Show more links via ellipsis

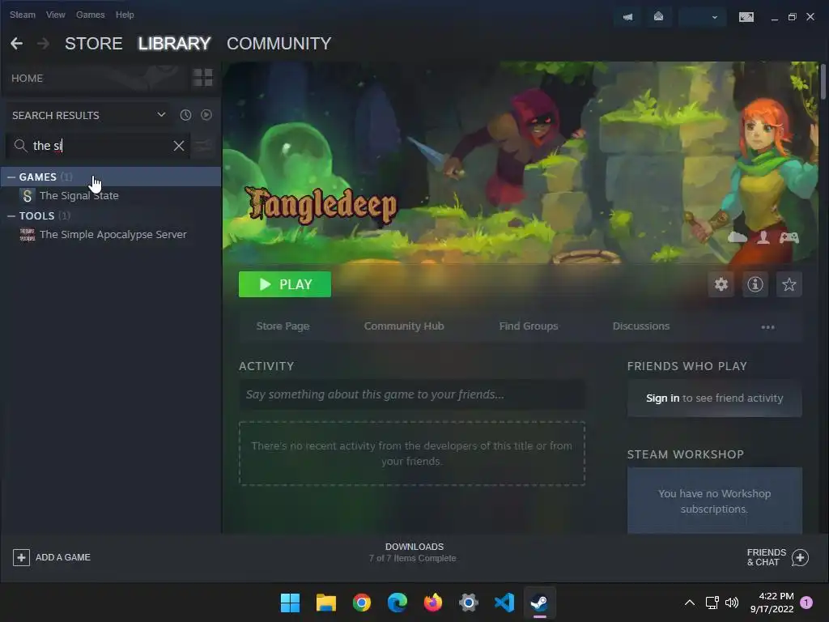pos(767,327)
